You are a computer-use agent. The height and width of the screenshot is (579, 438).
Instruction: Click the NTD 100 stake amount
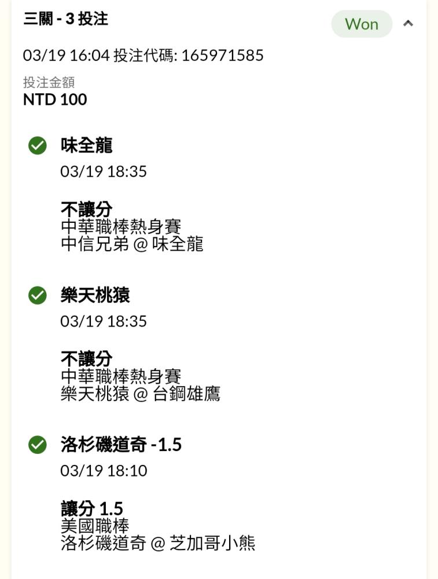pos(55,100)
